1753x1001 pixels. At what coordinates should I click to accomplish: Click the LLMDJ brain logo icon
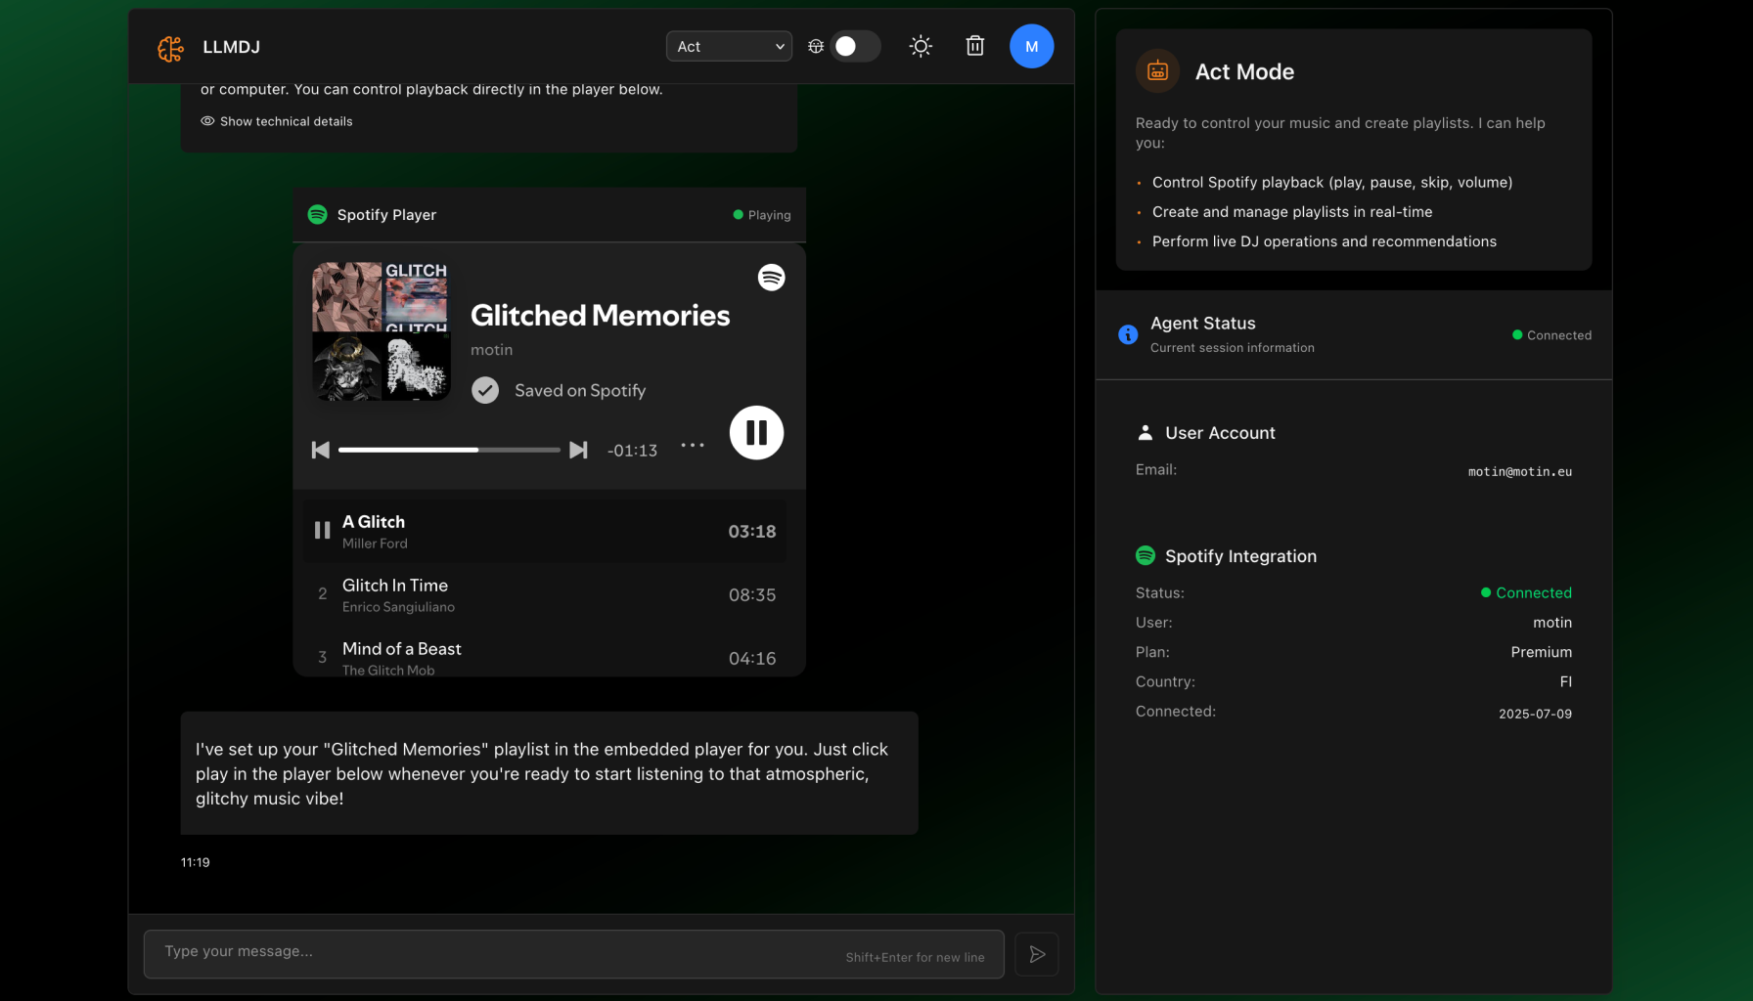tap(170, 47)
